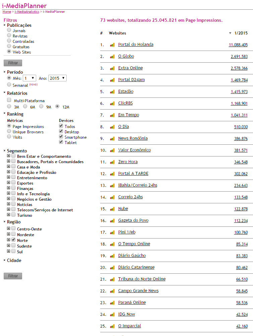
Task: Open the chart icon for Valor Econômico
Action: 112,150
